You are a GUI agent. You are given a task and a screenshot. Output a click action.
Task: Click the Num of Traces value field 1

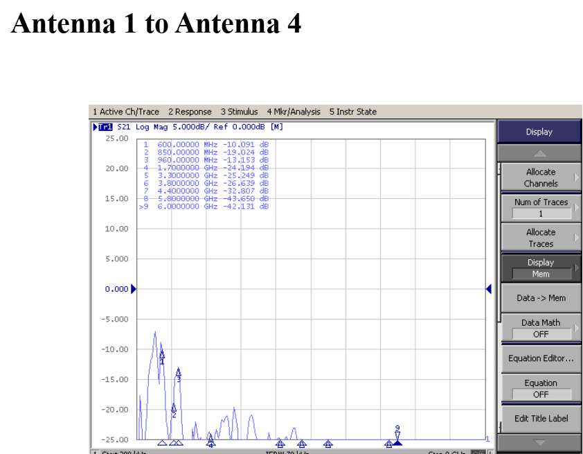tap(541, 213)
